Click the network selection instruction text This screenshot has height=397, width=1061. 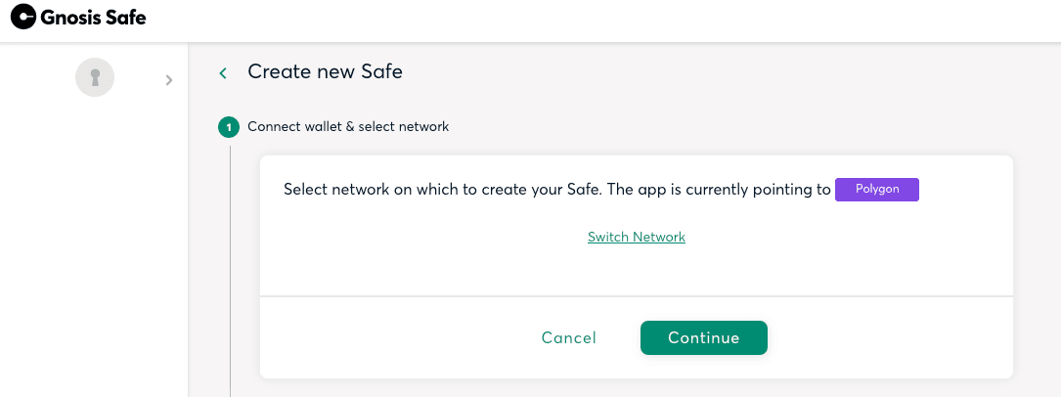click(x=556, y=190)
